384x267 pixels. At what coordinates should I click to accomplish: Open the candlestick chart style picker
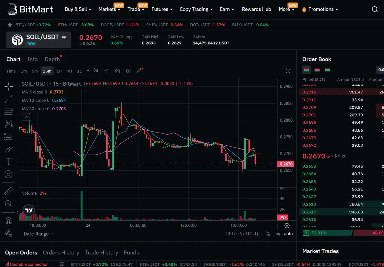pyautogui.click(x=96, y=71)
